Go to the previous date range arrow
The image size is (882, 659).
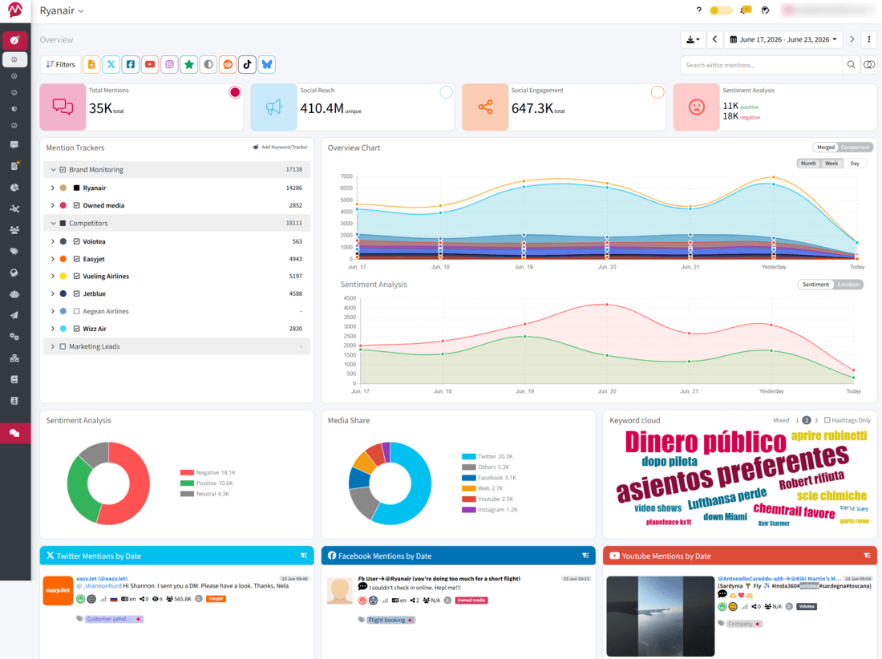pos(715,39)
